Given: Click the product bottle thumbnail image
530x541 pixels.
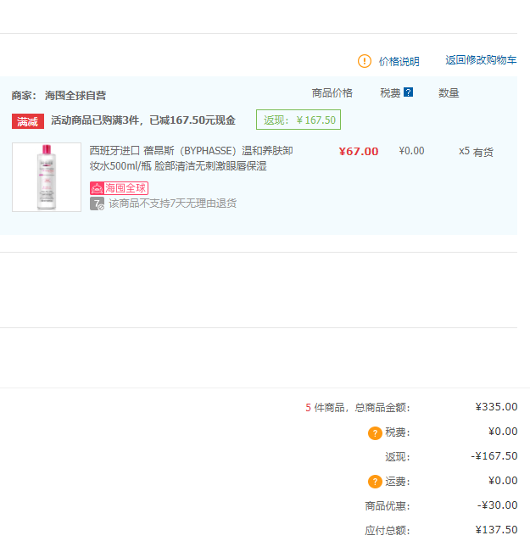Looking at the screenshot, I should pyautogui.click(x=47, y=176).
